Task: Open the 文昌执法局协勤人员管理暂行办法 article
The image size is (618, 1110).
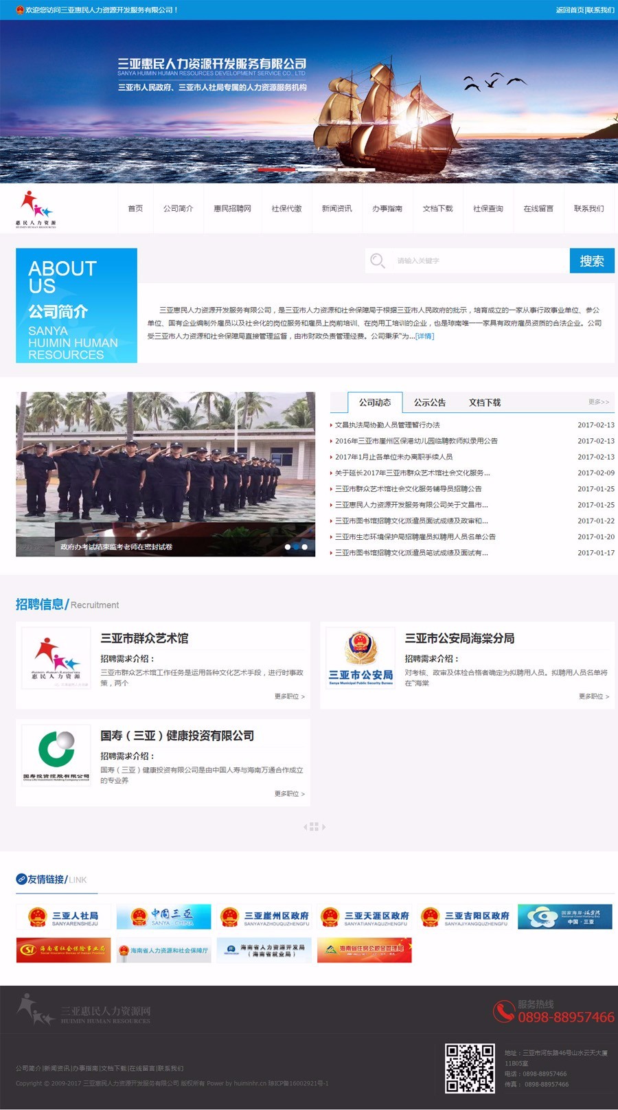Action: point(387,425)
